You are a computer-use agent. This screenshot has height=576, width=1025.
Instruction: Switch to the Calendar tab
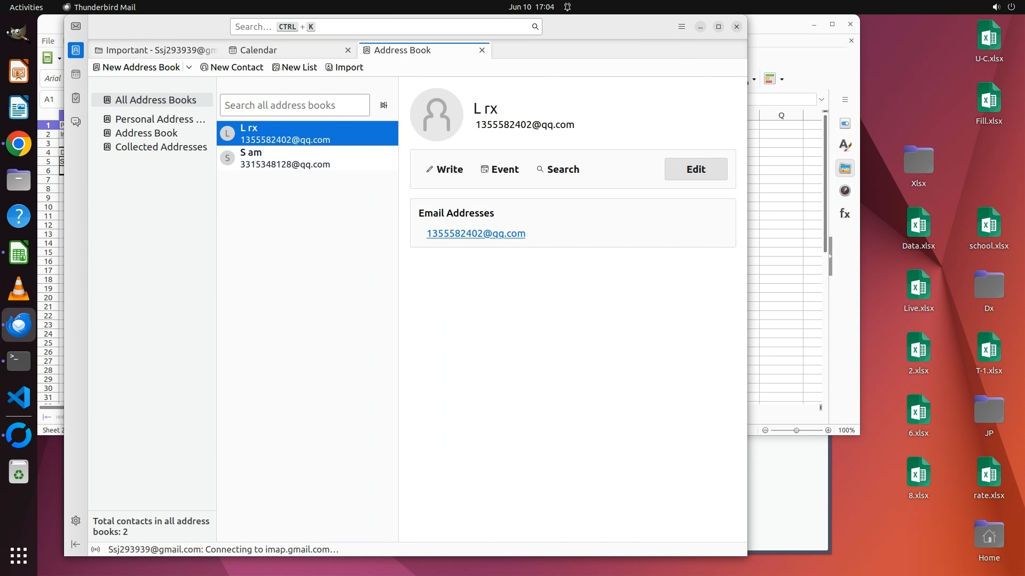tap(258, 50)
